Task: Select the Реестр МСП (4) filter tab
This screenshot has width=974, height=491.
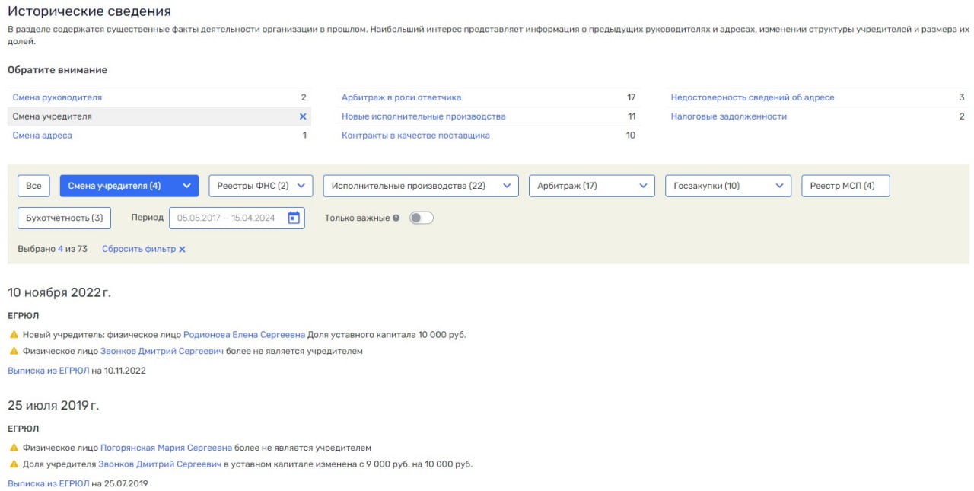Action: [847, 185]
